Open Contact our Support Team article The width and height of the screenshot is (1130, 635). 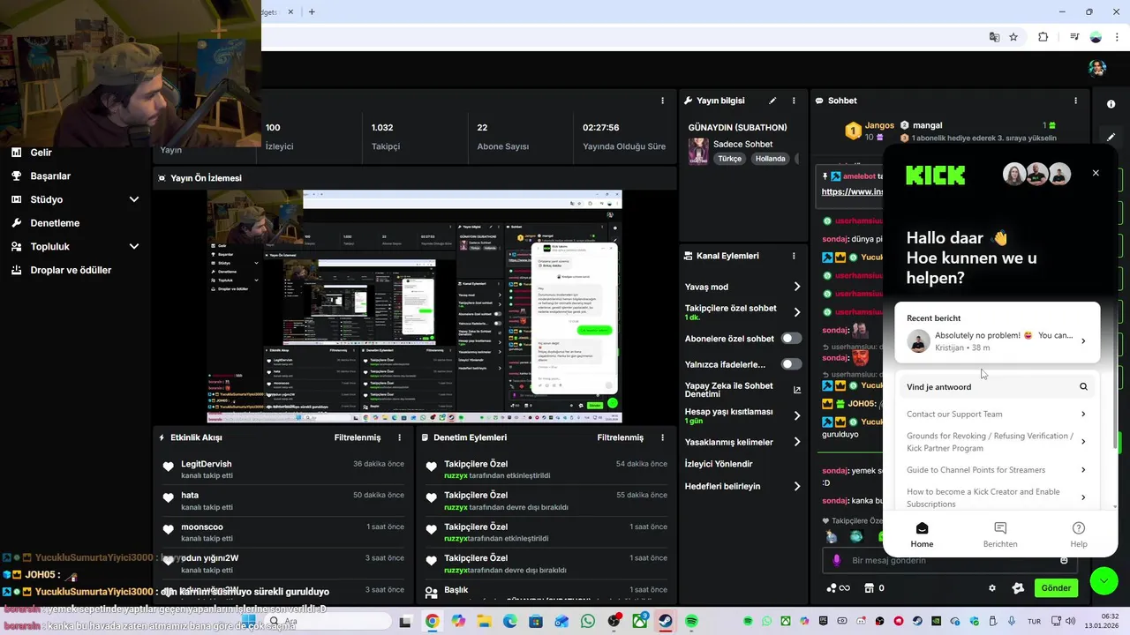(x=998, y=414)
